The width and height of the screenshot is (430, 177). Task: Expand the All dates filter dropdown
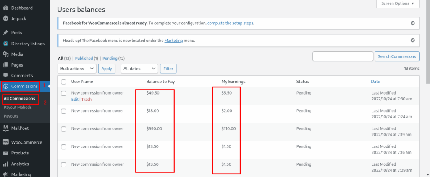pyautogui.click(x=139, y=69)
